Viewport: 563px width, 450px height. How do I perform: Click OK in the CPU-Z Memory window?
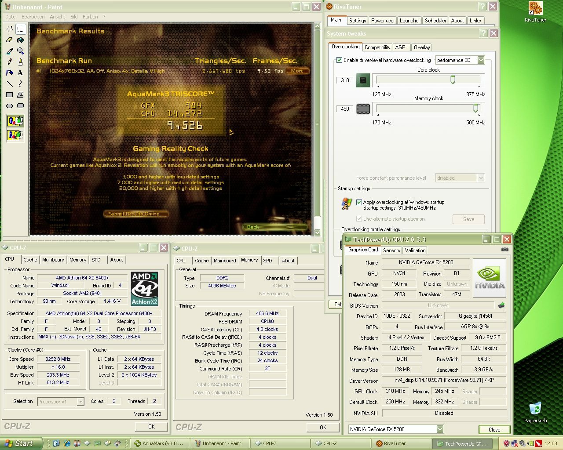323,428
